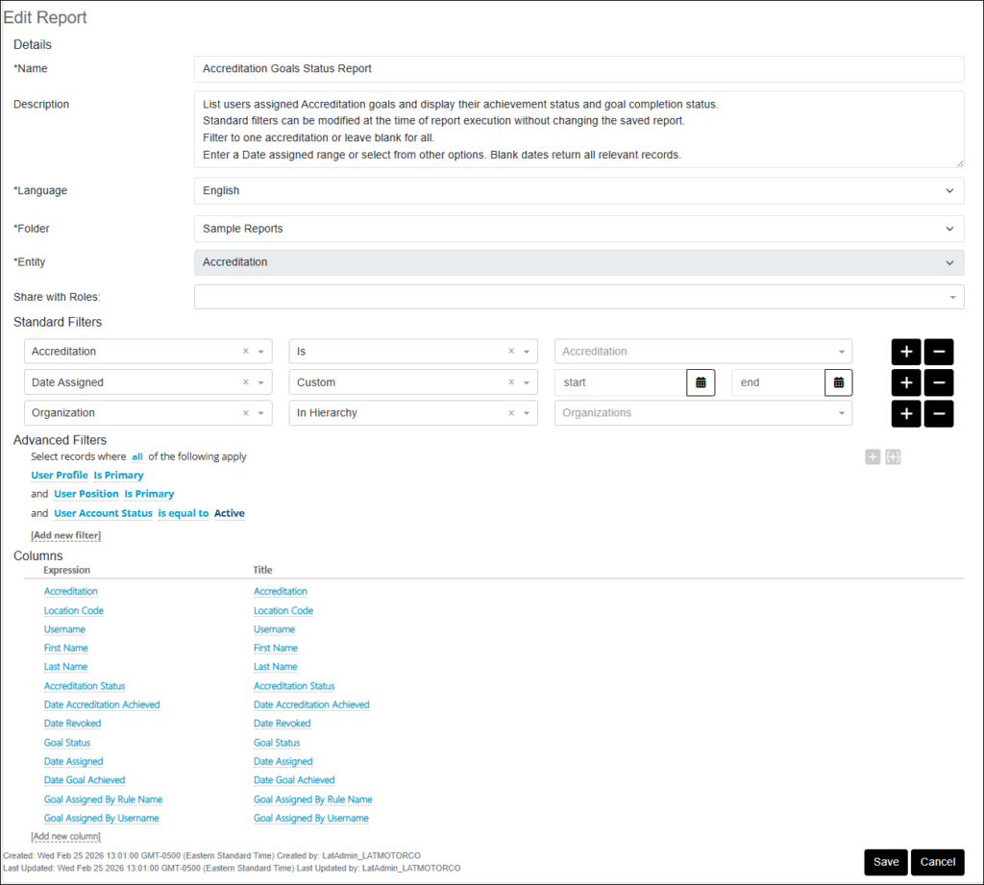The image size is (984, 885).
Task: Select the Goal Status column expression
Action: point(67,743)
